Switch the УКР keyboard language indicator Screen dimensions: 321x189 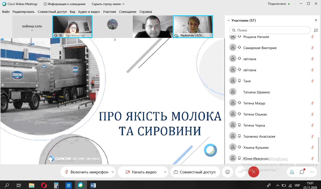(x=297, y=185)
